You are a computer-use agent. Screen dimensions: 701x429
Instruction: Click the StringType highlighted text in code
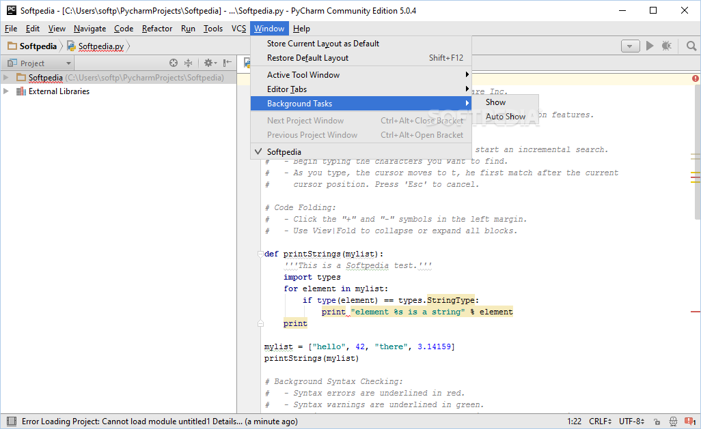point(451,300)
